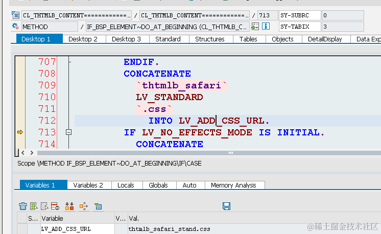Click the orange export arrows icon

pos(84,206)
